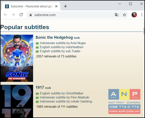Maximize the Chrome window
The image size is (145, 118).
[130, 4]
